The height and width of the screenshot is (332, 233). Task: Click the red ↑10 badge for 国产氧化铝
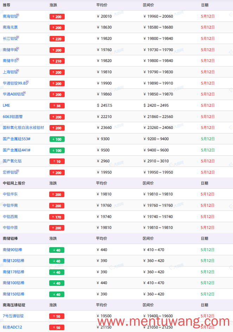click(x=57, y=162)
